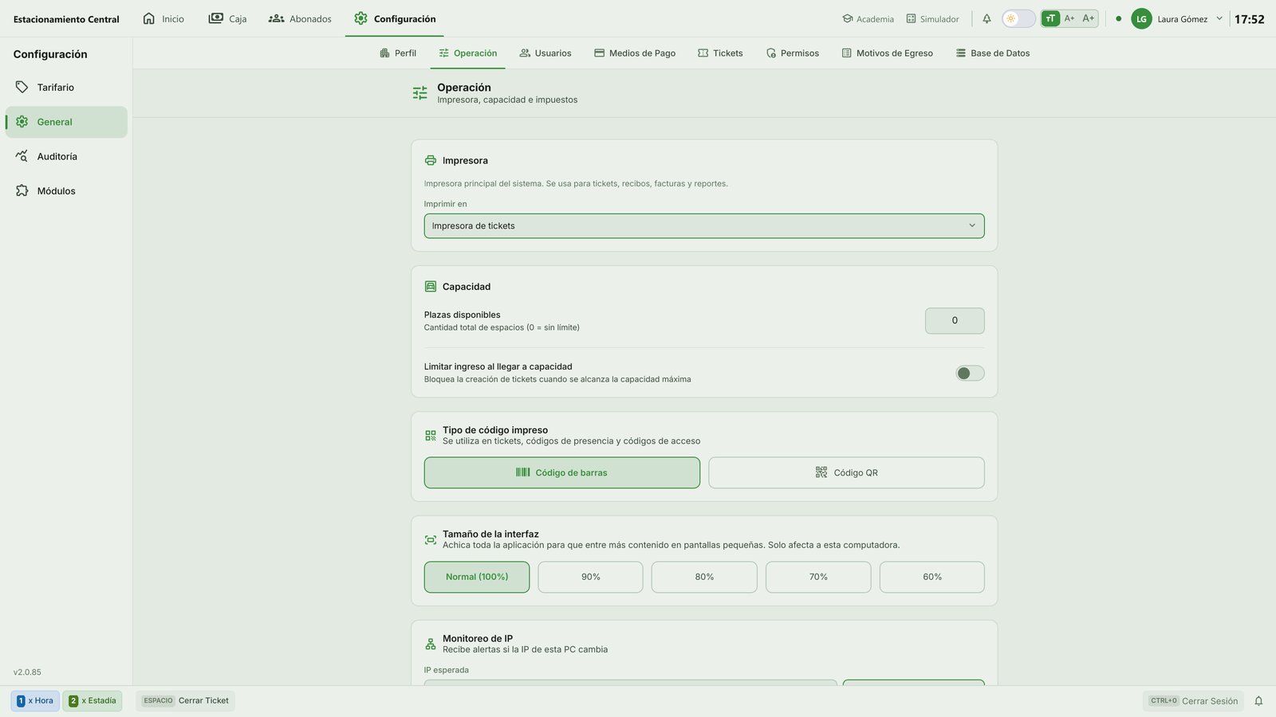Open the Base de Datos tab

click(x=993, y=53)
